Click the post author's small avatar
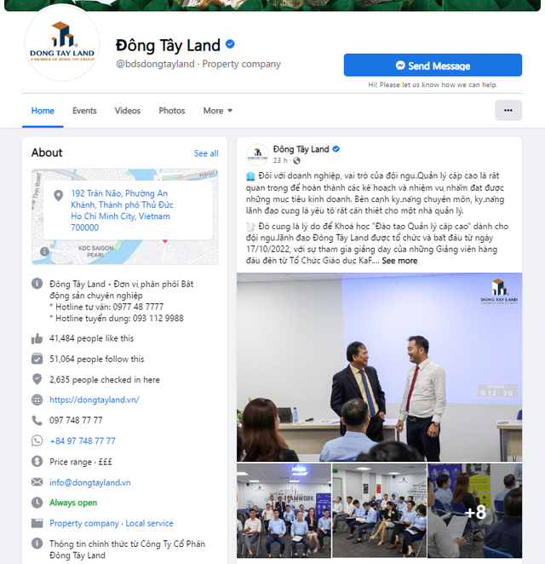Screen dimensions: 545x564 257,155
